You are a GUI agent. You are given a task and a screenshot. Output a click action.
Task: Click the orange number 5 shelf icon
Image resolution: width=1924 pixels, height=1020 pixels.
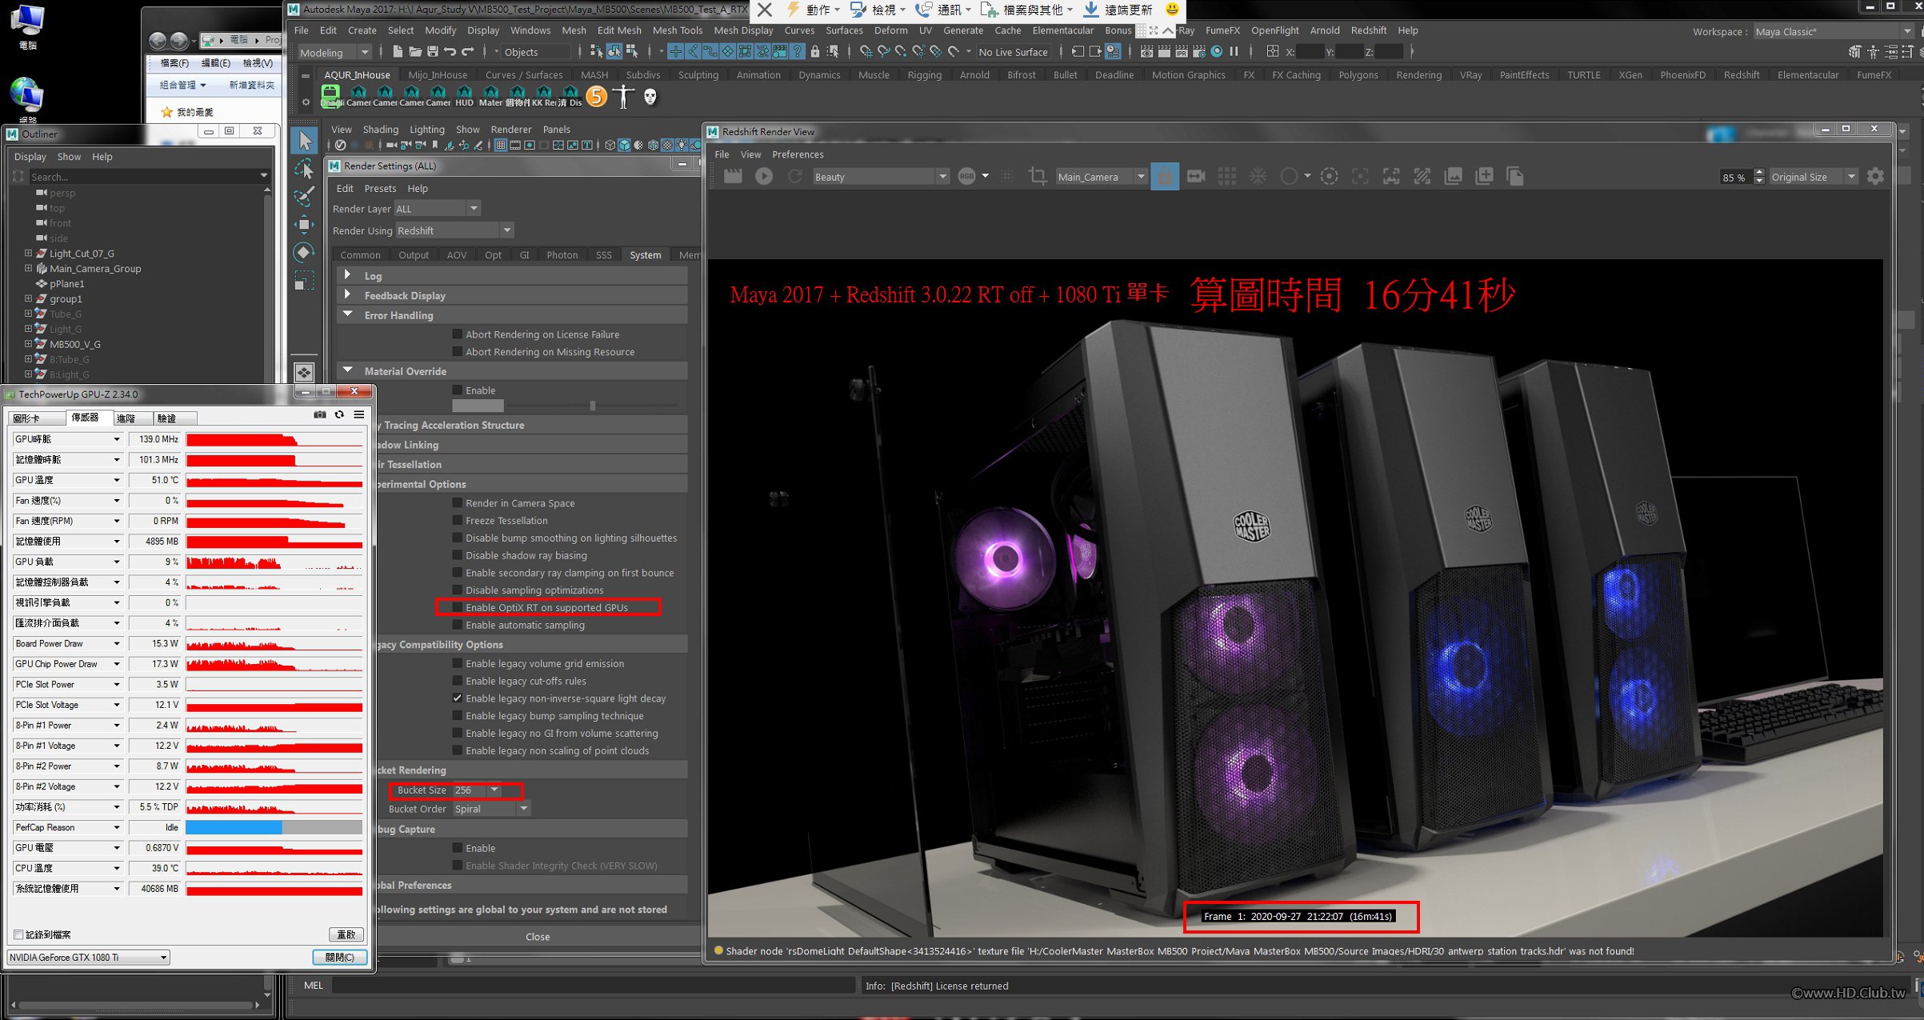click(596, 97)
